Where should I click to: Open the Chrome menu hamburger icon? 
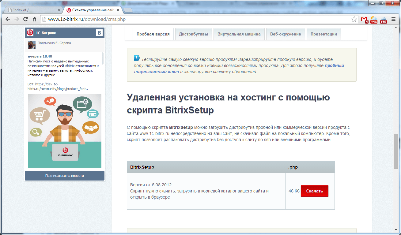pyautogui.click(x=394, y=19)
